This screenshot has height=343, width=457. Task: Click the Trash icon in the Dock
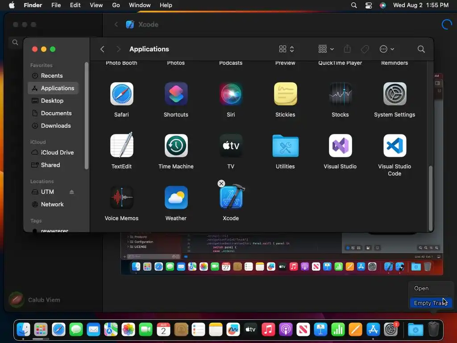point(433,329)
